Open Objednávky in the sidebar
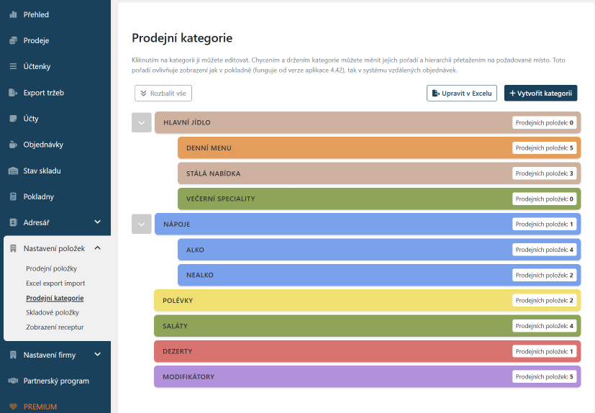 (43, 145)
